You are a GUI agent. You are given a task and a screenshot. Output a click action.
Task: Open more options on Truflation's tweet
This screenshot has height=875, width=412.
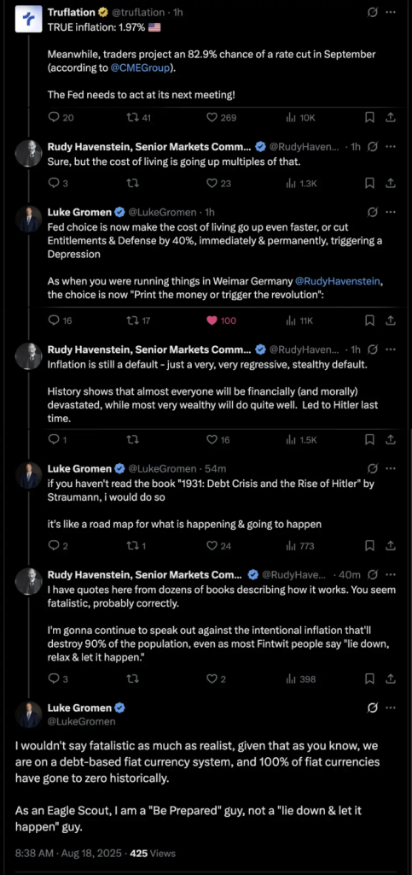click(391, 12)
